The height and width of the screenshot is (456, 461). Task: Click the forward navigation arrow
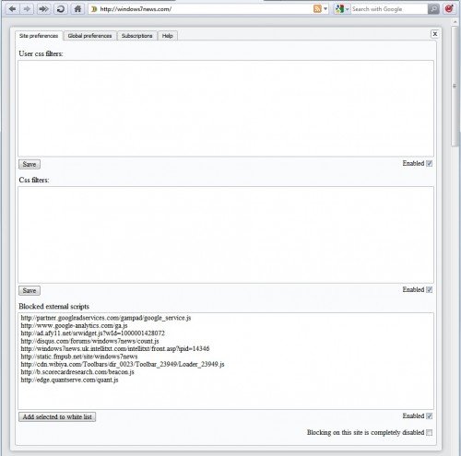click(27, 9)
